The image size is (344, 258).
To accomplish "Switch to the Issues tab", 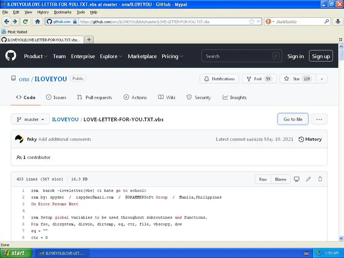I will point(56,97).
